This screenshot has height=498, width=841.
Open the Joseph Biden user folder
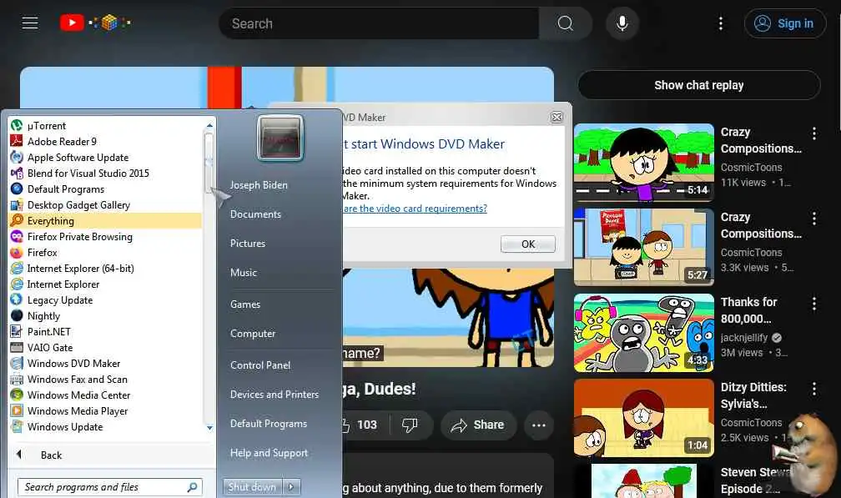pos(259,185)
